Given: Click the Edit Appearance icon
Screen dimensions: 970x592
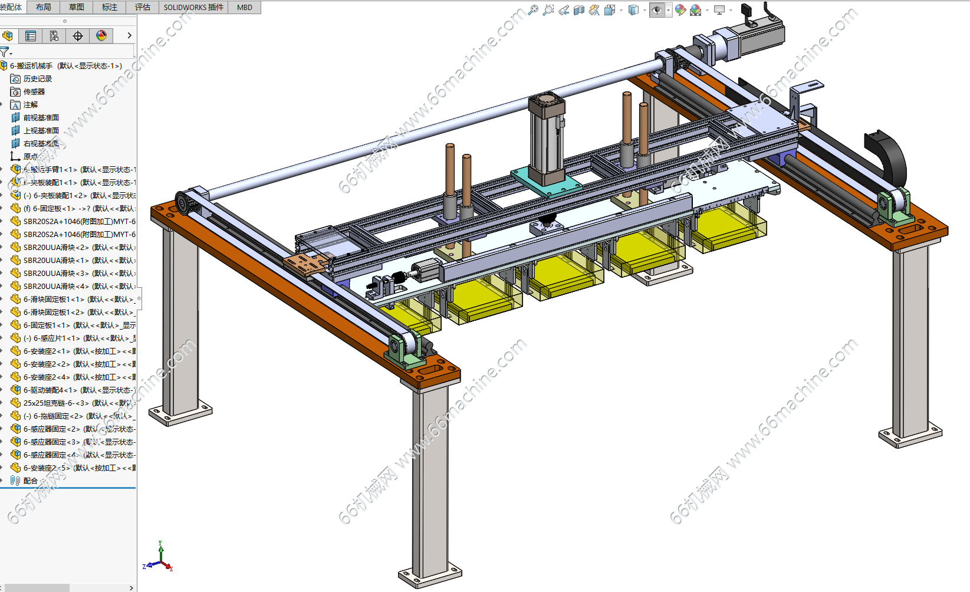Looking at the screenshot, I should pyautogui.click(x=680, y=10).
